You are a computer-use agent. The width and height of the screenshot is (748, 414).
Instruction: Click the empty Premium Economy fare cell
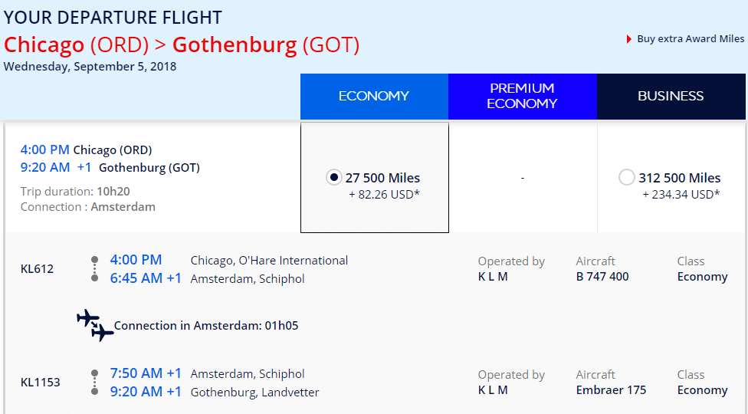523,177
